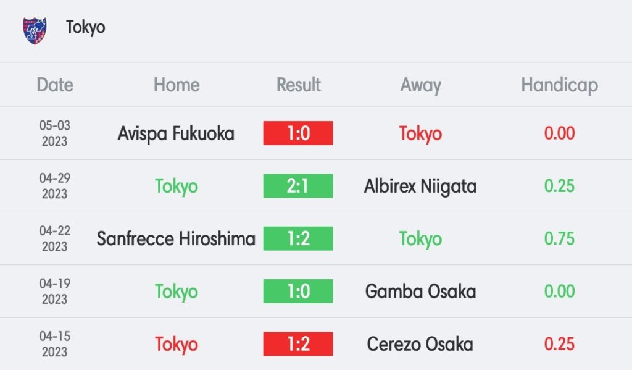
Task: Click the green 1:0 score versus Gamba Osaka
Action: (x=298, y=291)
